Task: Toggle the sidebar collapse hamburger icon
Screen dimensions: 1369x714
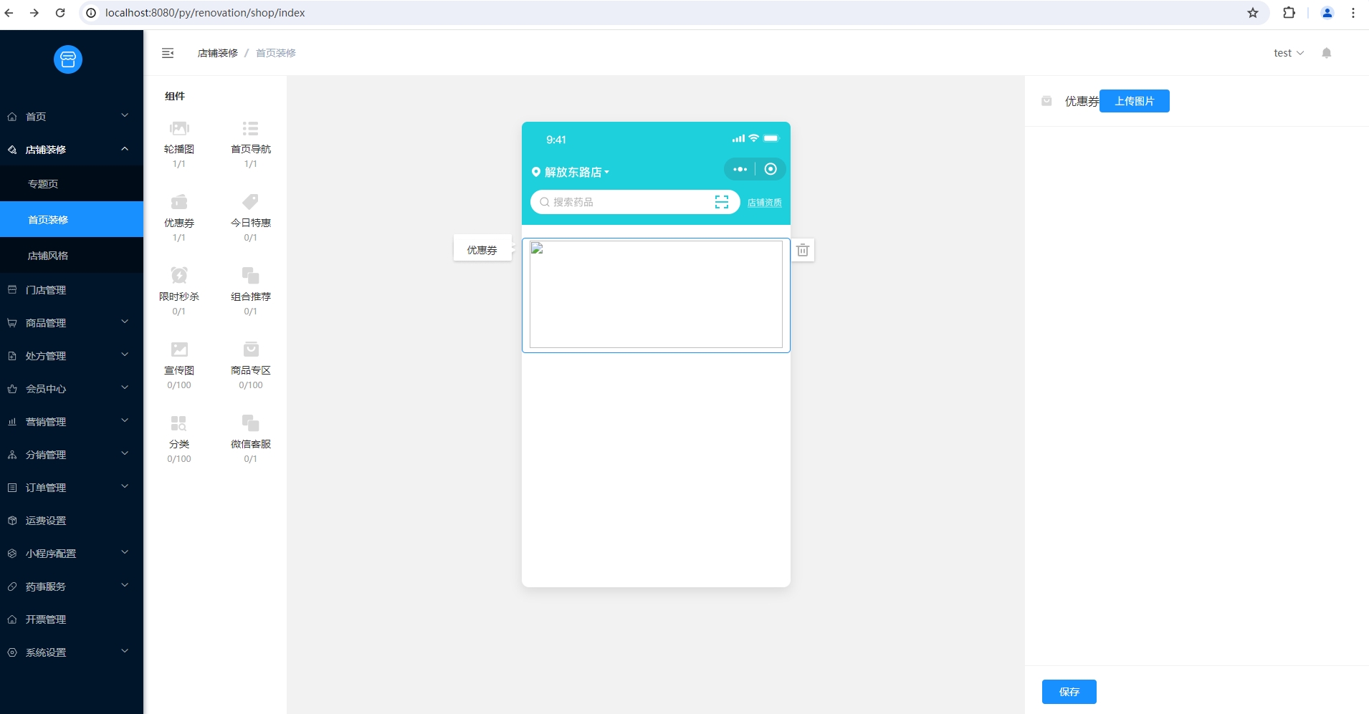Action: point(168,53)
